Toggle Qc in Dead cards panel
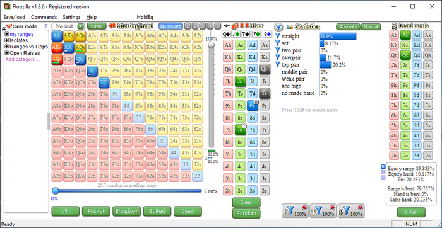The height and width of the screenshot is (228, 442). tap(405, 55)
